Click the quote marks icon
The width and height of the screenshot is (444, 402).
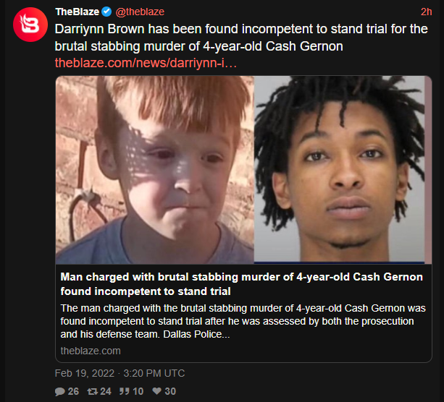click(x=125, y=391)
